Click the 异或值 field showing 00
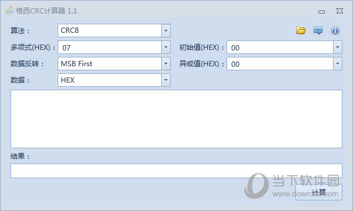Screen dimensions: 353x211 (x=280, y=63)
